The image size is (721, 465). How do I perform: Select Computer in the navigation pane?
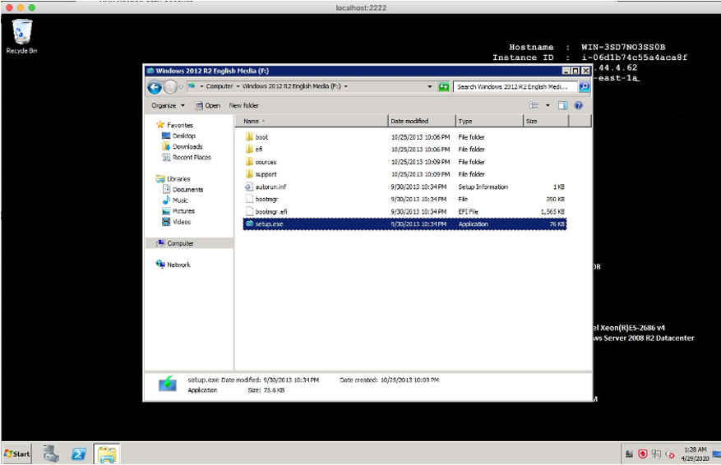point(189,243)
